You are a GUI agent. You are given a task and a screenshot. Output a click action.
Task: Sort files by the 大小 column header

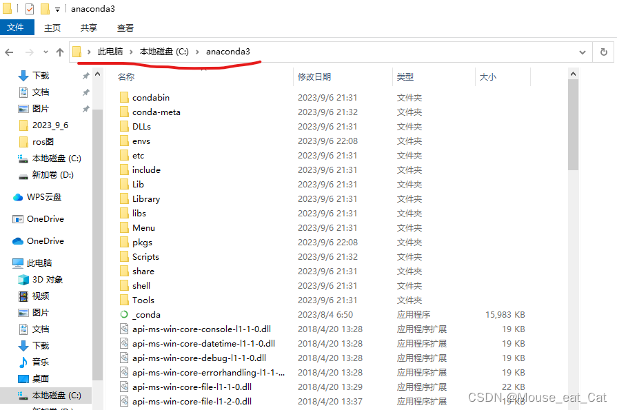(x=488, y=76)
